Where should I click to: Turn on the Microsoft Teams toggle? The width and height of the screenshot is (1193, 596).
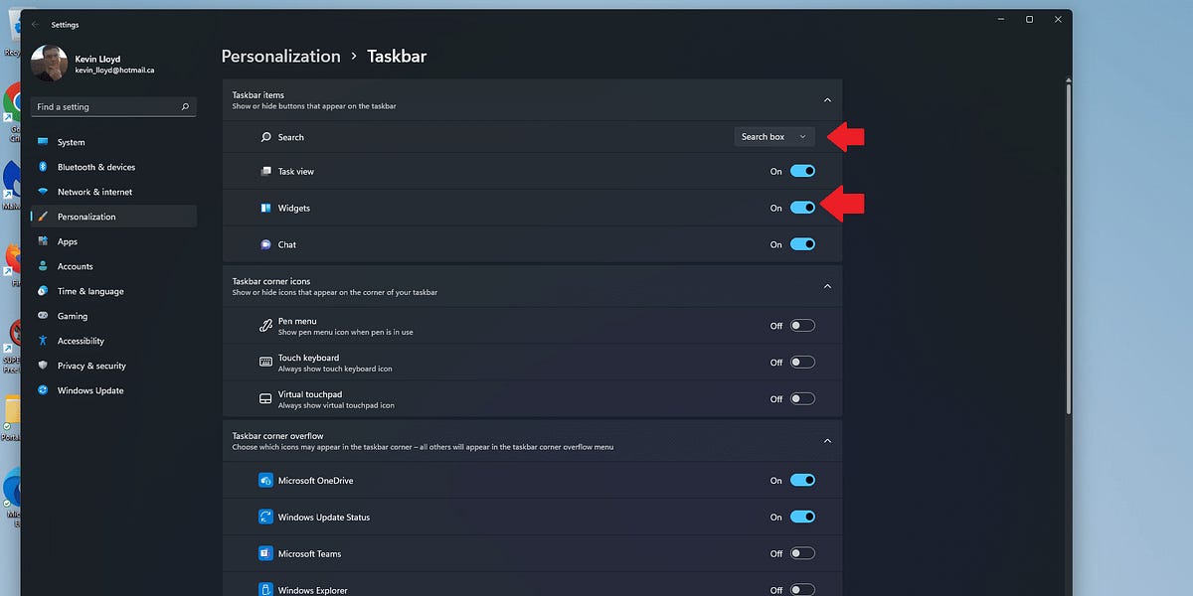point(801,552)
